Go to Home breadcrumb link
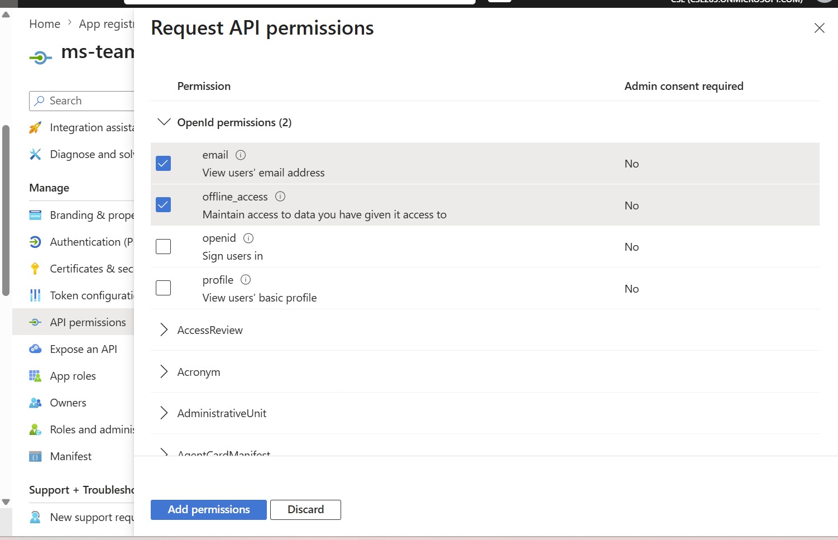Image resolution: width=838 pixels, height=540 pixels. pyautogui.click(x=45, y=24)
